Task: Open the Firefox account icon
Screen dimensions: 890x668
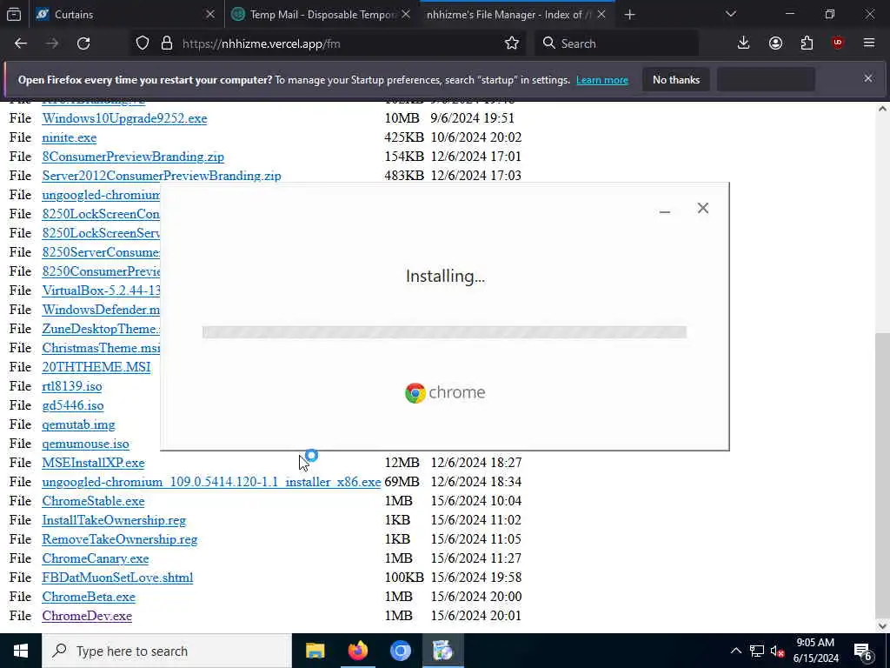Action: (x=775, y=43)
